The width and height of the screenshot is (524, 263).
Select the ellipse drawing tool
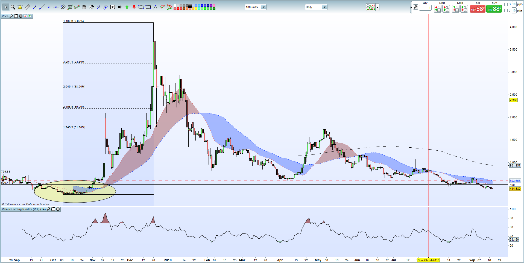click(x=141, y=7)
